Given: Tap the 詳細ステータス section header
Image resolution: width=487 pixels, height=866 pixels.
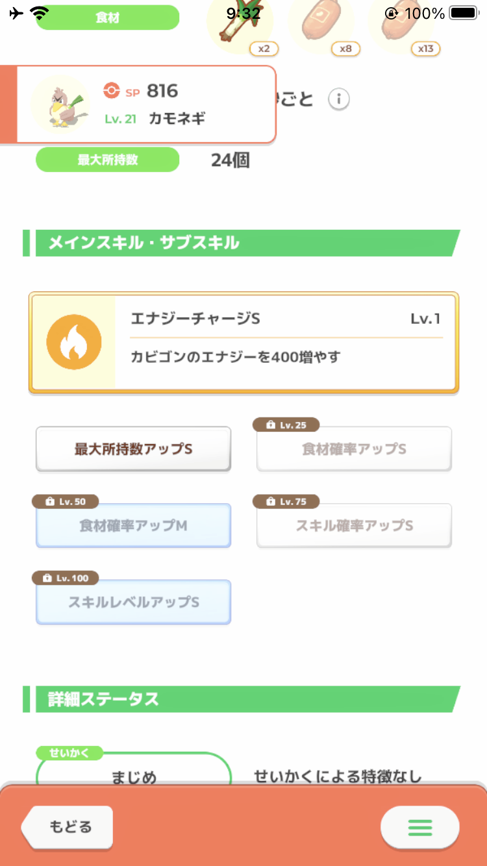Looking at the screenshot, I should click(x=242, y=699).
